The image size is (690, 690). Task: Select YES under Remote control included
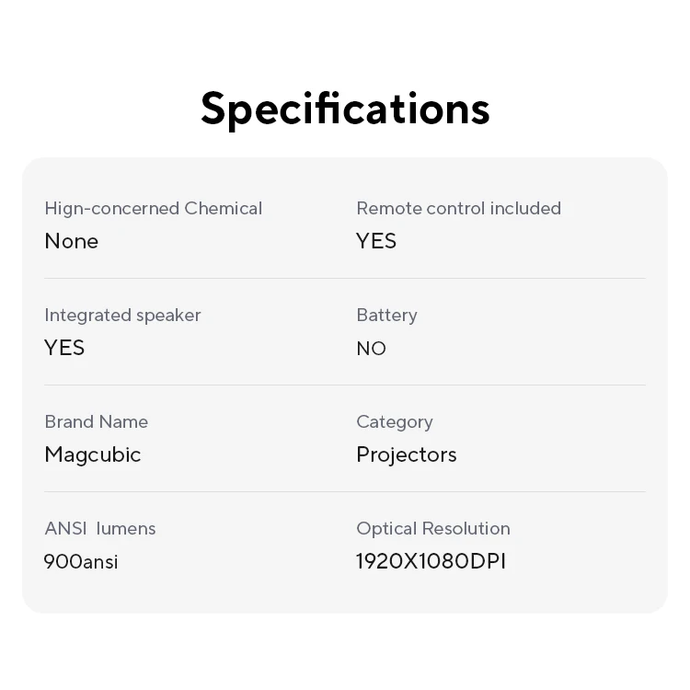tap(376, 241)
